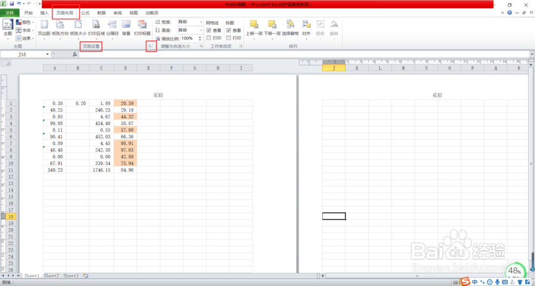Click Print Titles (打印标题) icon

(142, 25)
